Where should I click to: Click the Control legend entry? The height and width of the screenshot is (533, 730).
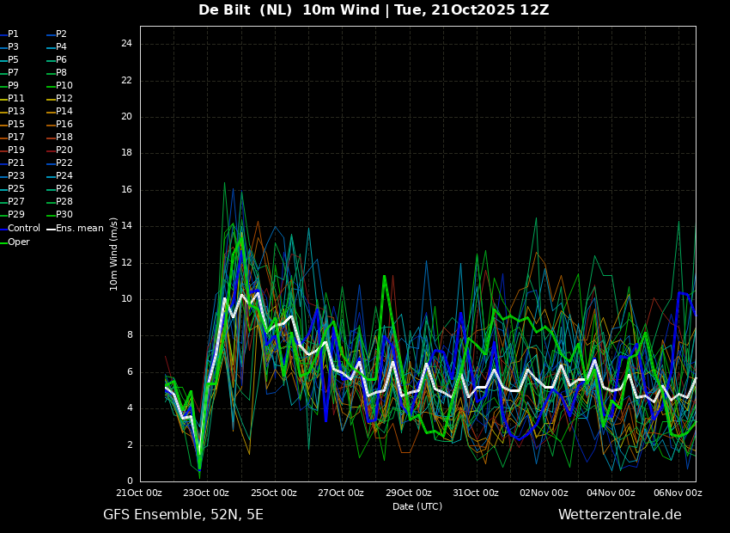pyautogui.click(x=24, y=229)
